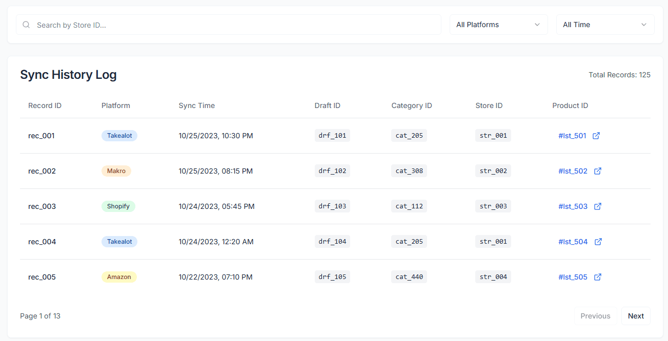Viewport: 668px width, 341px height.
Task: Click the Platform column header
Action: (115, 105)
